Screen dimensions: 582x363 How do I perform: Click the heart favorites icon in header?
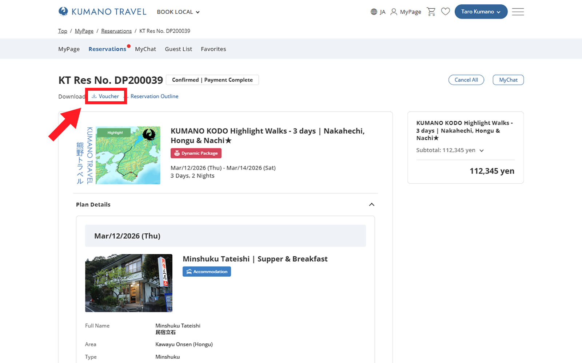click(445, 12)
